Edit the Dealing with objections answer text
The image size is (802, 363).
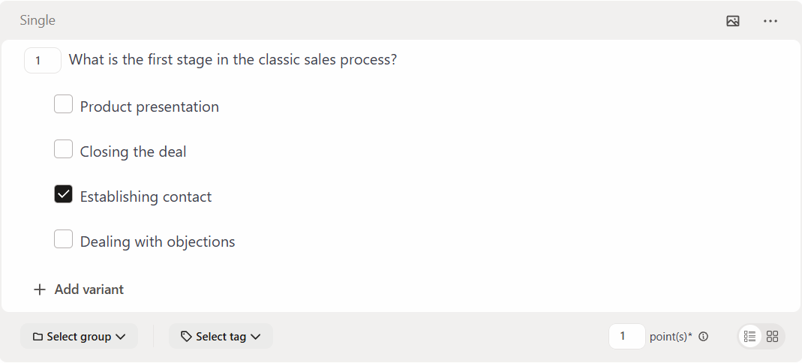coord(158,241)
